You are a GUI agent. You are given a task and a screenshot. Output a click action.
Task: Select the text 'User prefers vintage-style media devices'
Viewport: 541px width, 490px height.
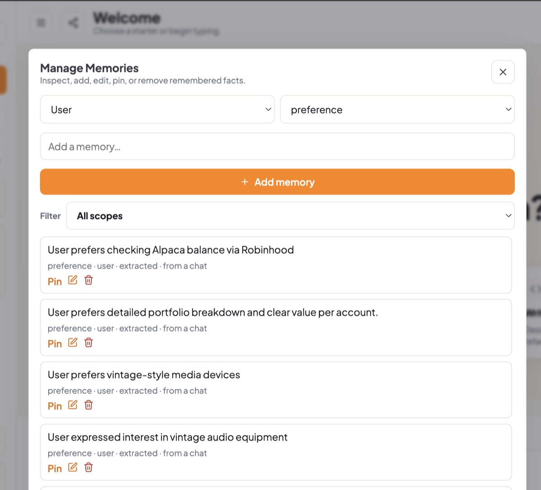point(144,375)
